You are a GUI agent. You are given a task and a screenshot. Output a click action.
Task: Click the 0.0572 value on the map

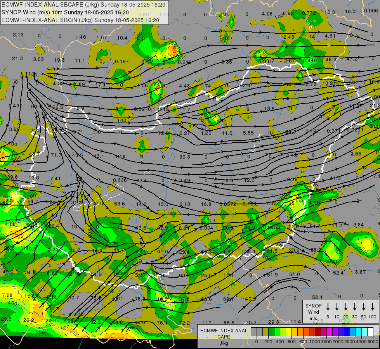coord(228,204)
